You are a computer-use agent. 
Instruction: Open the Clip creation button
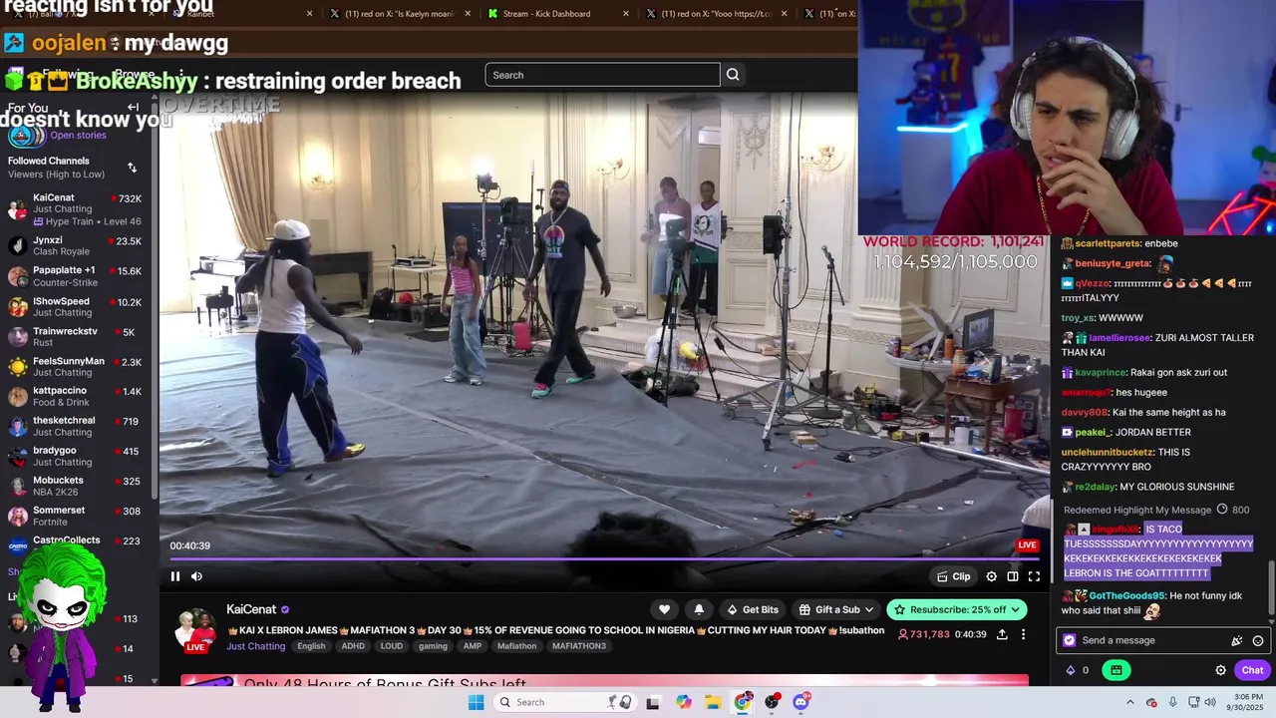click(x=954, y=576)
